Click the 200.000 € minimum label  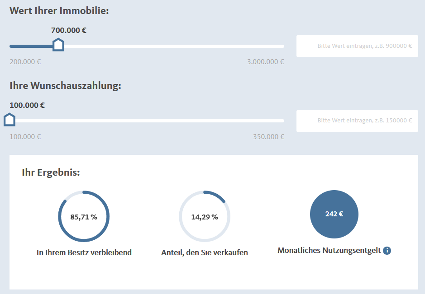tap(25, 62)
